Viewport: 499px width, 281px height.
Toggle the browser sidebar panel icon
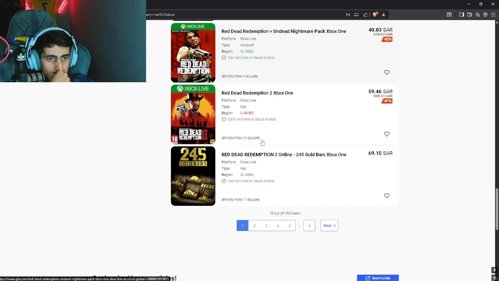(462, 14)
